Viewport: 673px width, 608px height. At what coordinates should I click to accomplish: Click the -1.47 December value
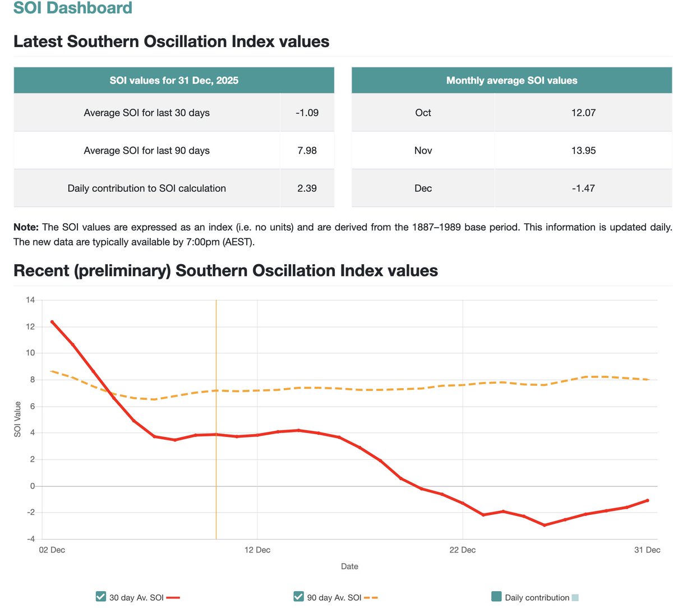[x=583, y=188]
